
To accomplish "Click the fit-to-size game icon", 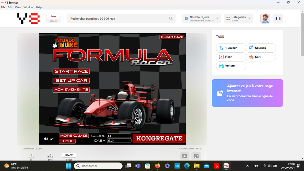I will [184, 156].
